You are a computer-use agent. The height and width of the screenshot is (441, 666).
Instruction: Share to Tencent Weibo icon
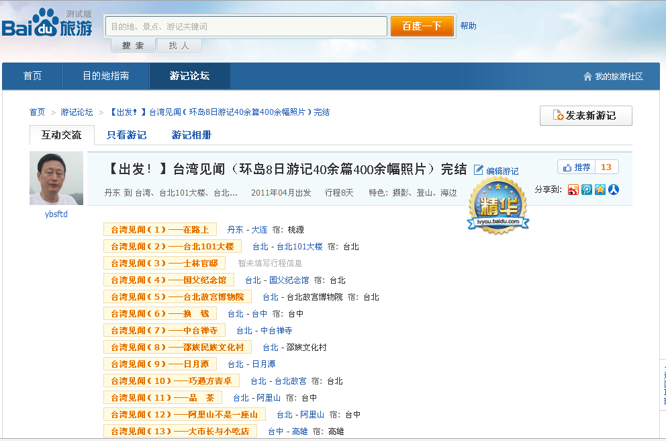[x=586, y=190]
